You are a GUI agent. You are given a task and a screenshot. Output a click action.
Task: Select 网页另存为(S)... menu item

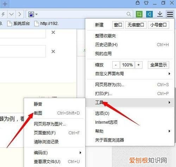130,85
